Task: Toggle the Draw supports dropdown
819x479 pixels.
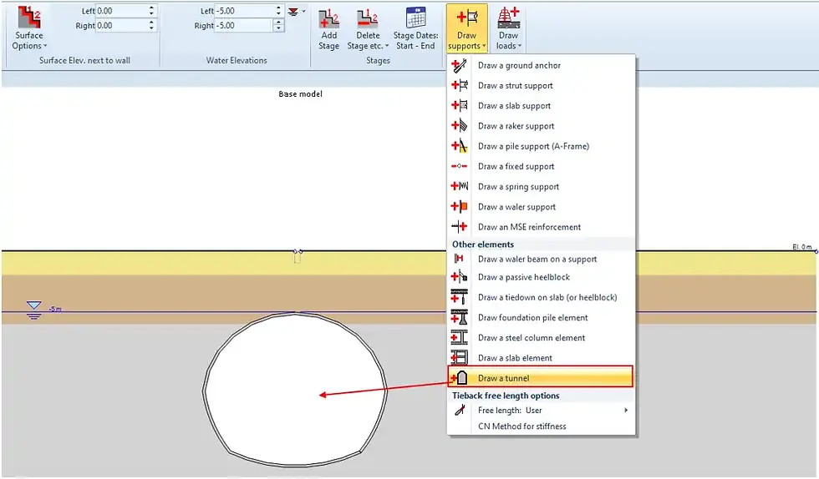Action: click(466, 28)
